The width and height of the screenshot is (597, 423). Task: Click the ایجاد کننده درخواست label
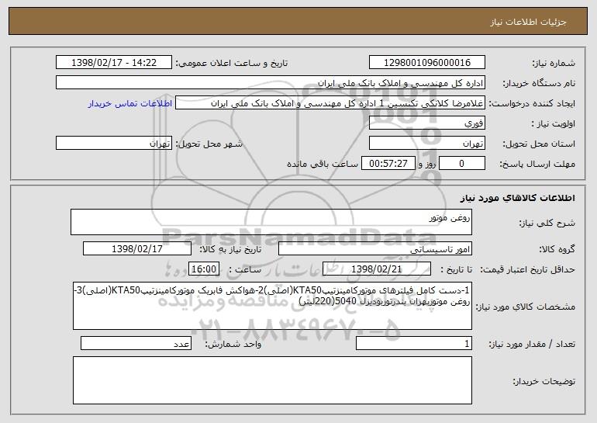click(532, 104)
